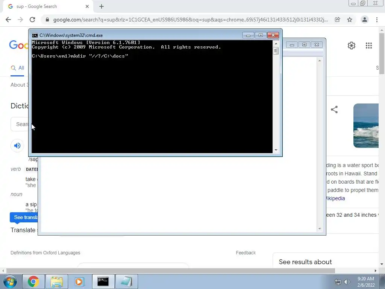Bookmark this page with the star icon
The image size is (385, 289).
point(350,20)
